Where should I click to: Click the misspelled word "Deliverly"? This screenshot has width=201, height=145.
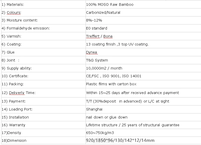point(17,93)
